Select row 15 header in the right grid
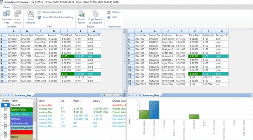253x140 pixels. pos(131,84)
